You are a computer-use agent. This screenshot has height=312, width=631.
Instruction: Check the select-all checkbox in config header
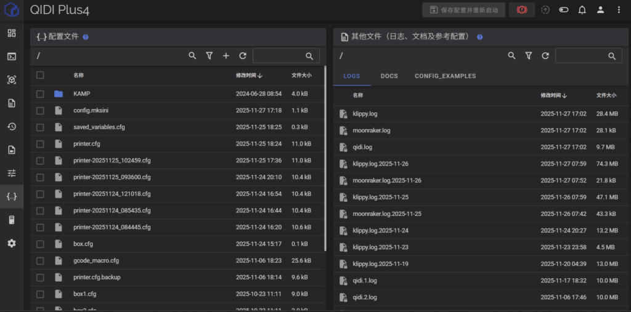[x=40, y=75]
